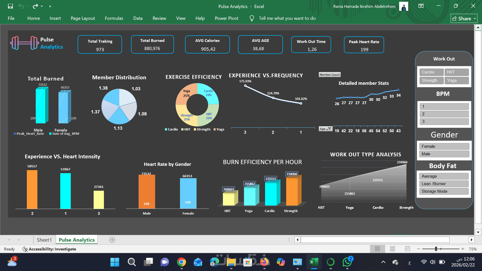Toggle the Cardio workout slicer
The height and width of the screenshot is (271, 482).
point(431,72)
